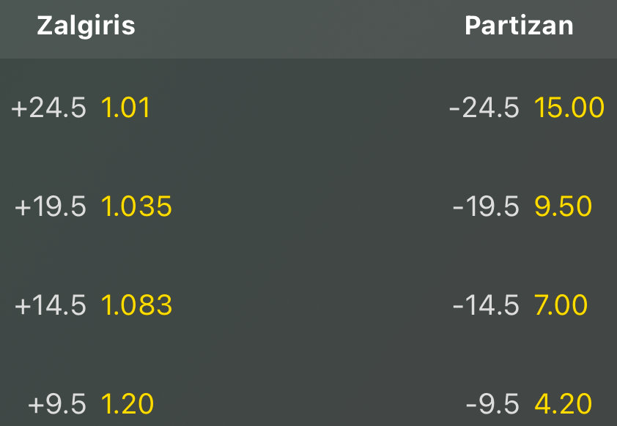Click empty header space between team names

click(x=300, y=28)
